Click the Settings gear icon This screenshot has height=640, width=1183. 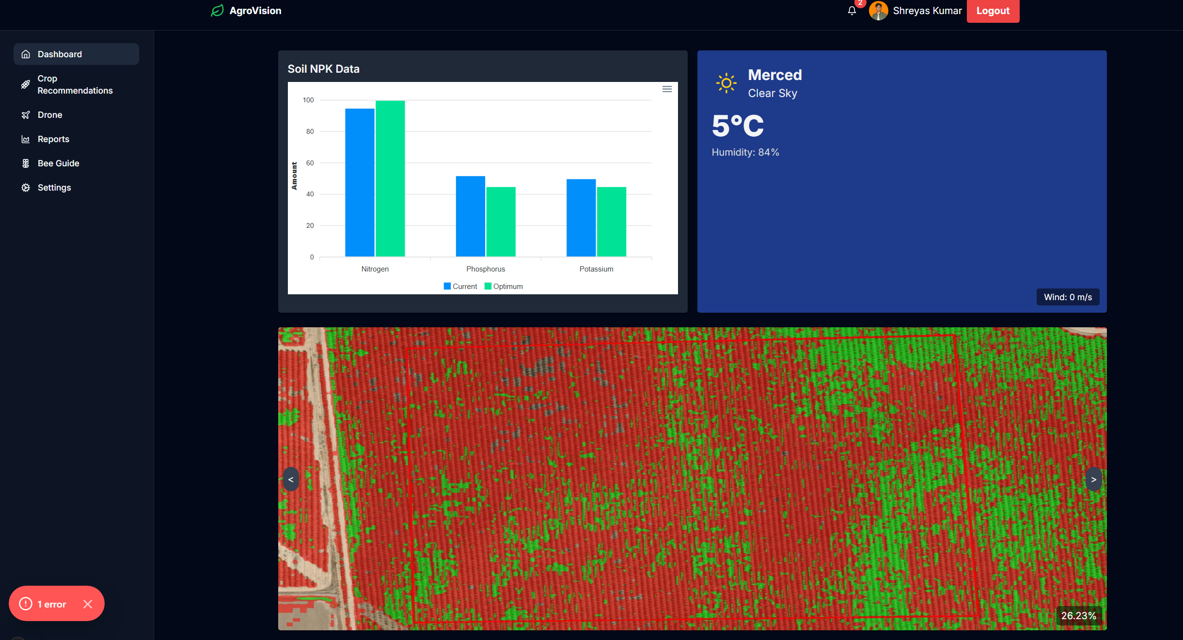pyautogui.click(x=26, y=188)
